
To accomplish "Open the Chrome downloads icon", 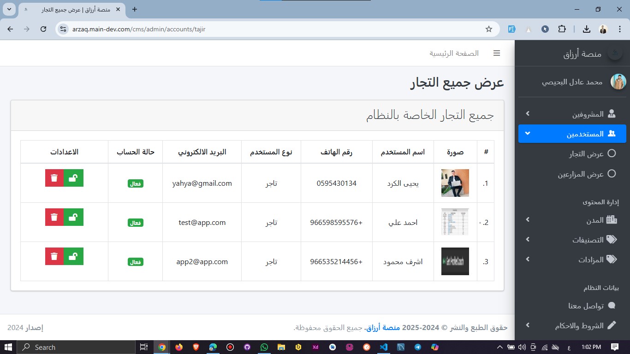I will click(586, 29).
